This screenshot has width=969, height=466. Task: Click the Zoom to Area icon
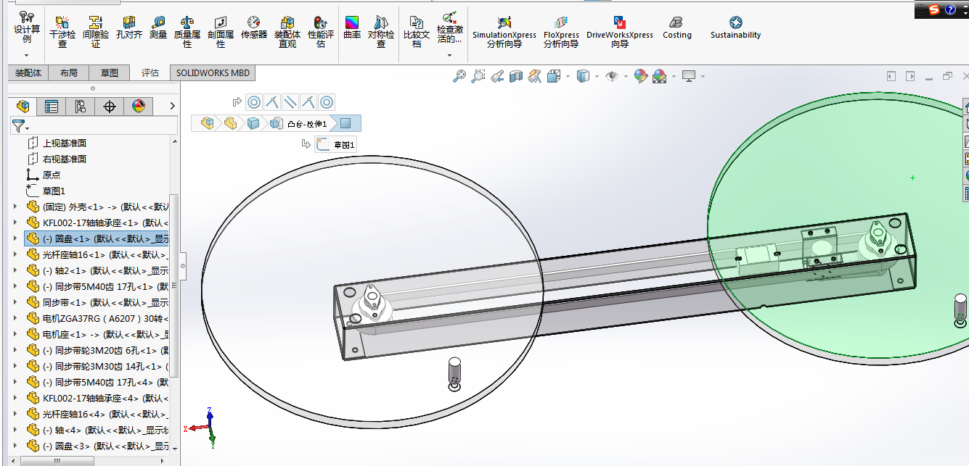point(478,76)
